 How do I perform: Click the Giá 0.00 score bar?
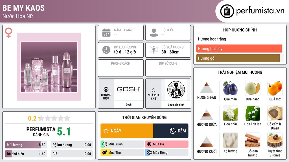(72, 154)
